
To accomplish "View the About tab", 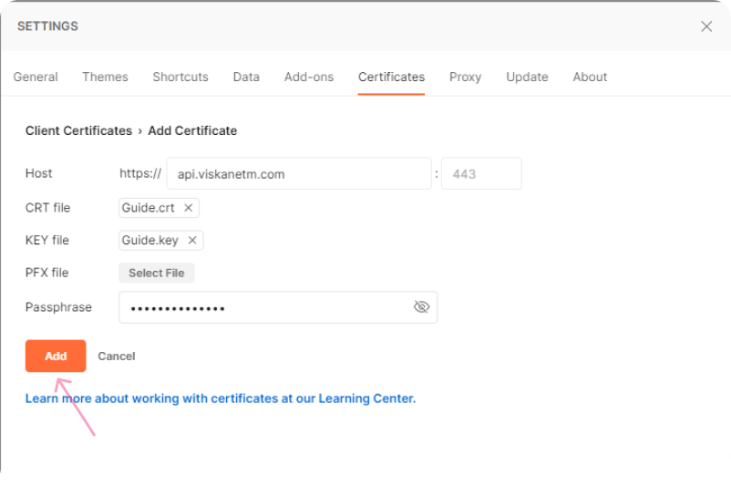I will [x=590, y=77].
